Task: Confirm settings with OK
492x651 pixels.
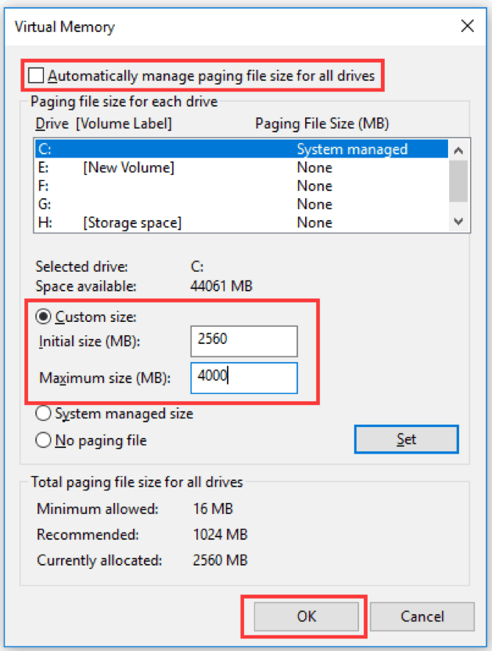Action: click(x=305, y=617)
